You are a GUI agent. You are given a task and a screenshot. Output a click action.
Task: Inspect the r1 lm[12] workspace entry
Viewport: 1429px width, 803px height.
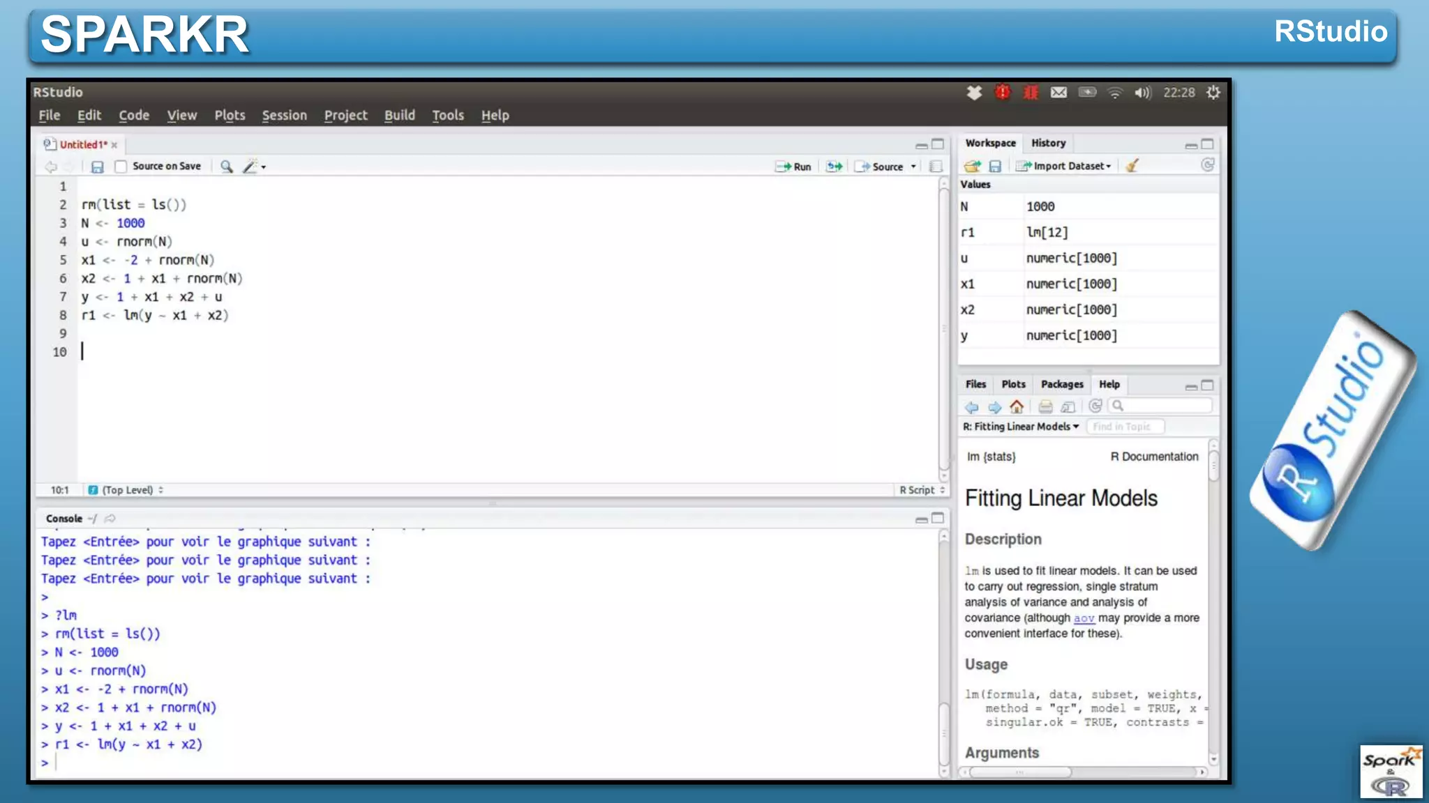(1088, 232)
